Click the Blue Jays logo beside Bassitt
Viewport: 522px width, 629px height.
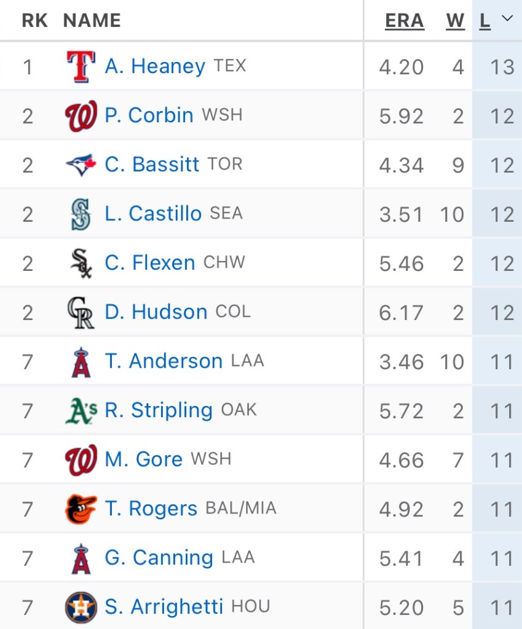coord(81,165)
